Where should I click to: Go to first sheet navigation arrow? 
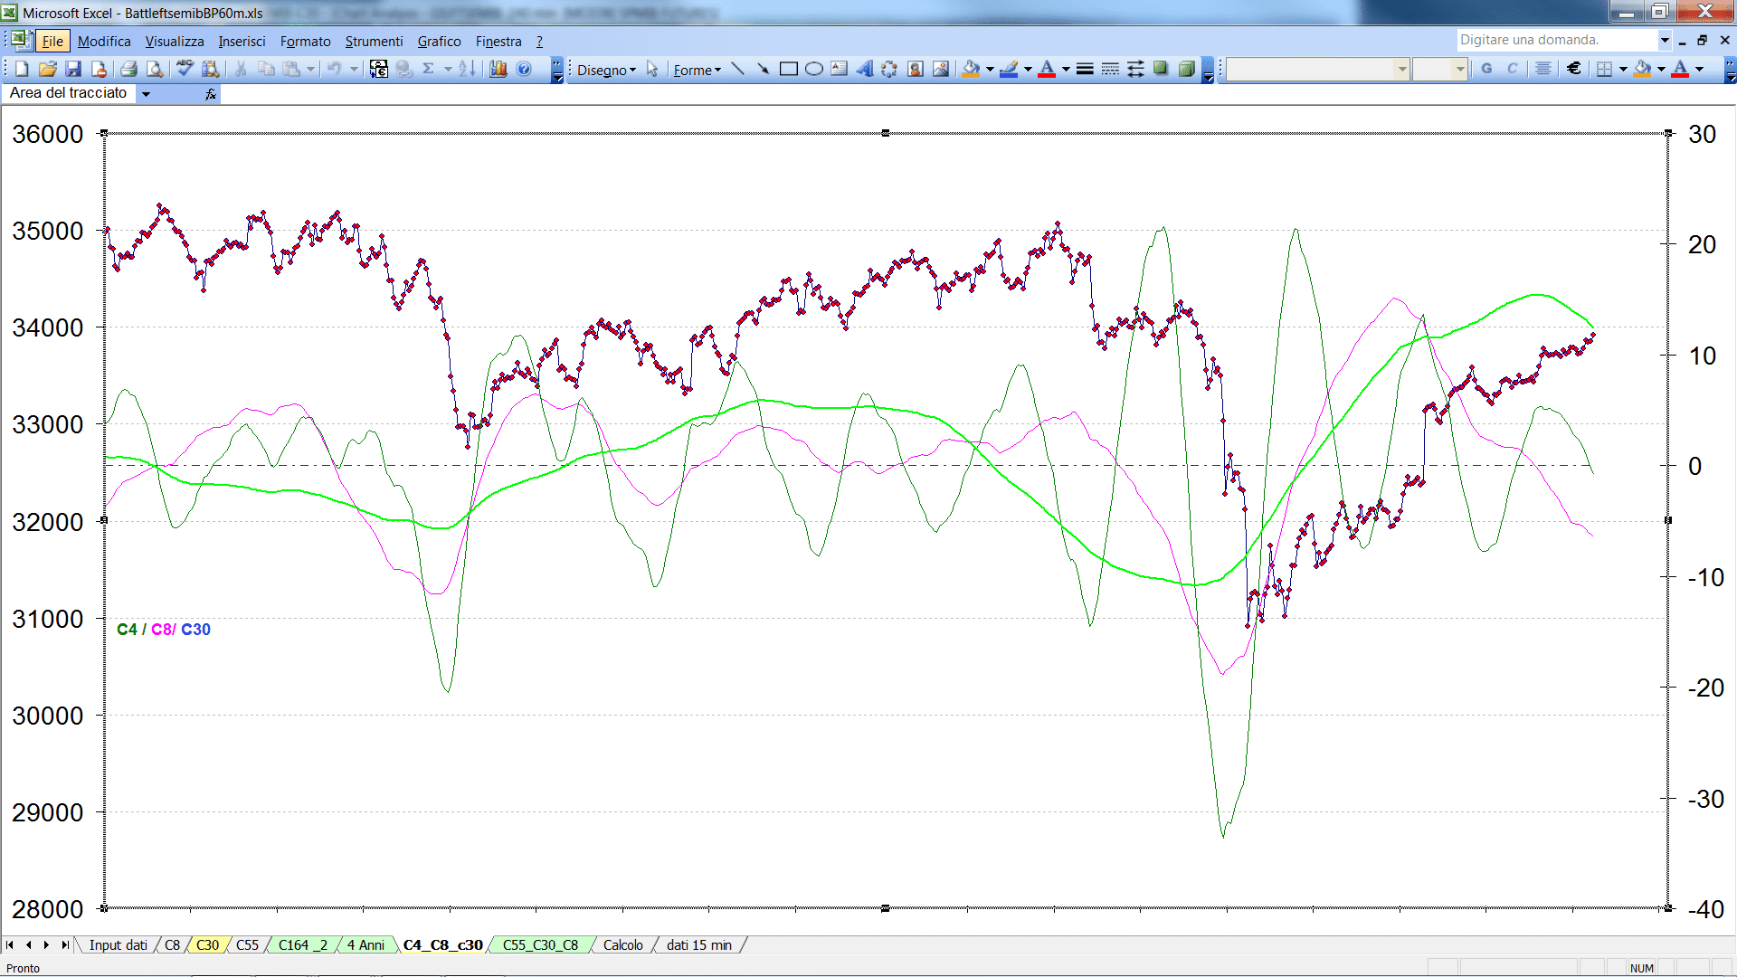pyautogui.click(x=10, y=945)
